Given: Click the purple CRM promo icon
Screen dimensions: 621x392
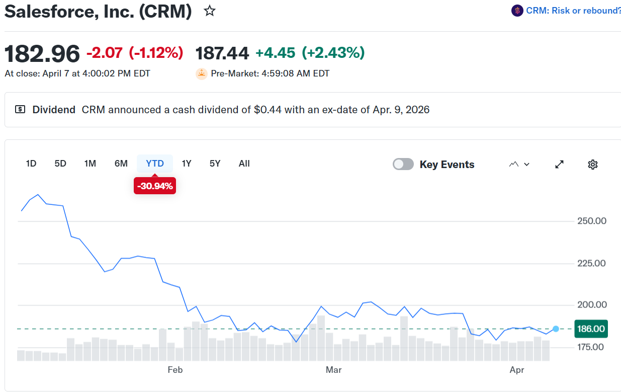Looking at the screenshot, I should [517, 11].
